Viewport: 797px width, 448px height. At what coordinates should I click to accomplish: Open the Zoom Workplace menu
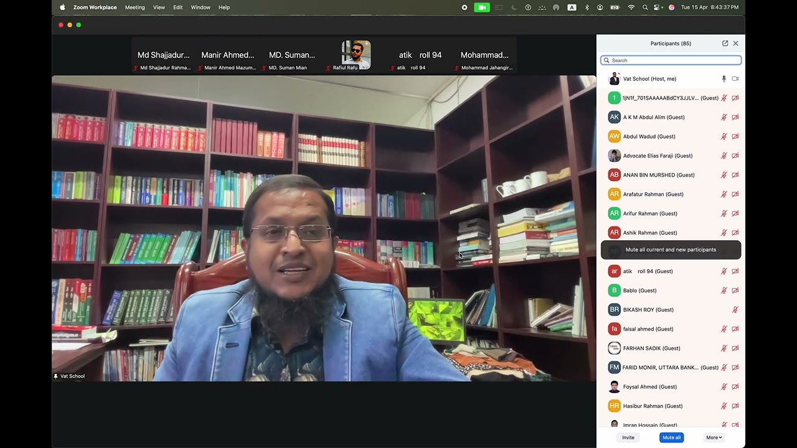pos(95,7)
